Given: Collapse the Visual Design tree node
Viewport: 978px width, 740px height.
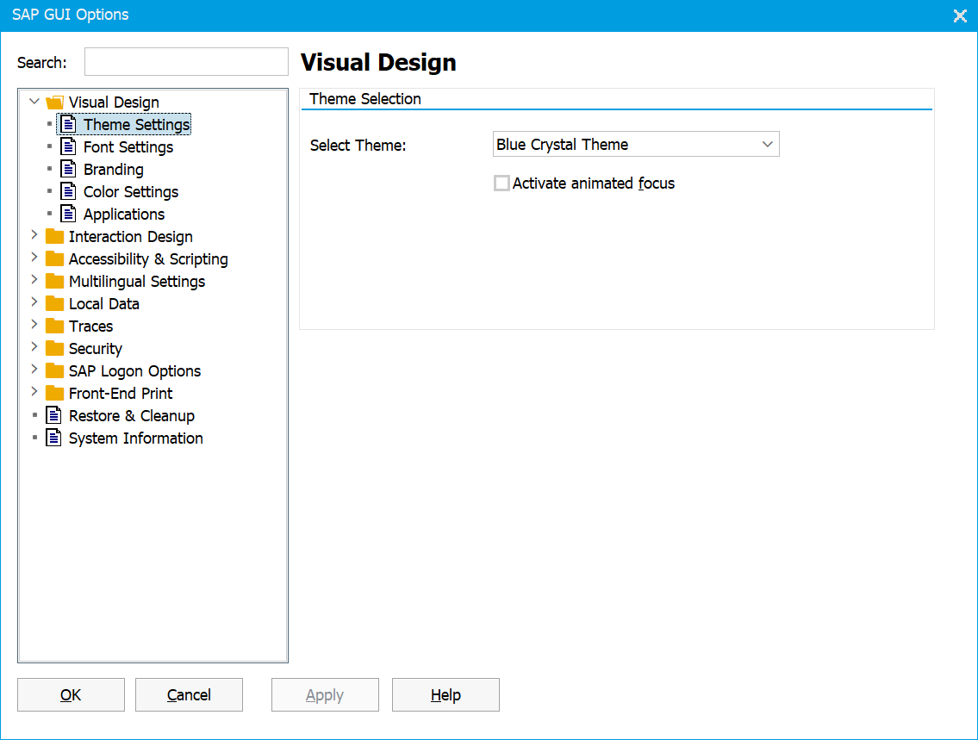Looking at the screenshot, I should click(34, 102).
